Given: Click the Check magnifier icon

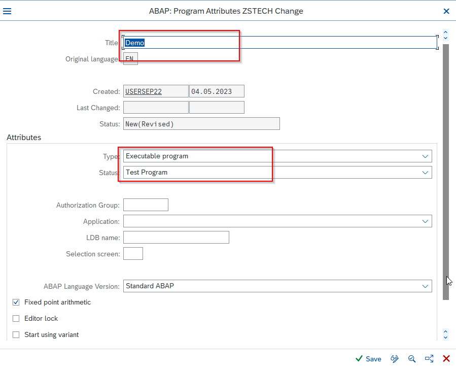Looking at the screenshot, I should 411,359.
